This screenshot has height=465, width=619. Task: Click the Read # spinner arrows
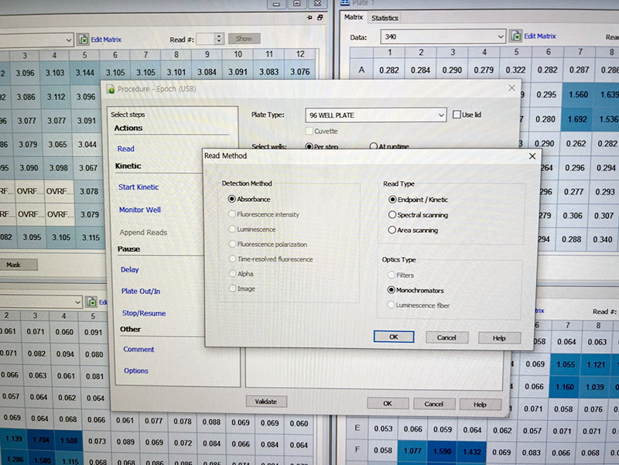pyautogui.click(x=219, y=39)
